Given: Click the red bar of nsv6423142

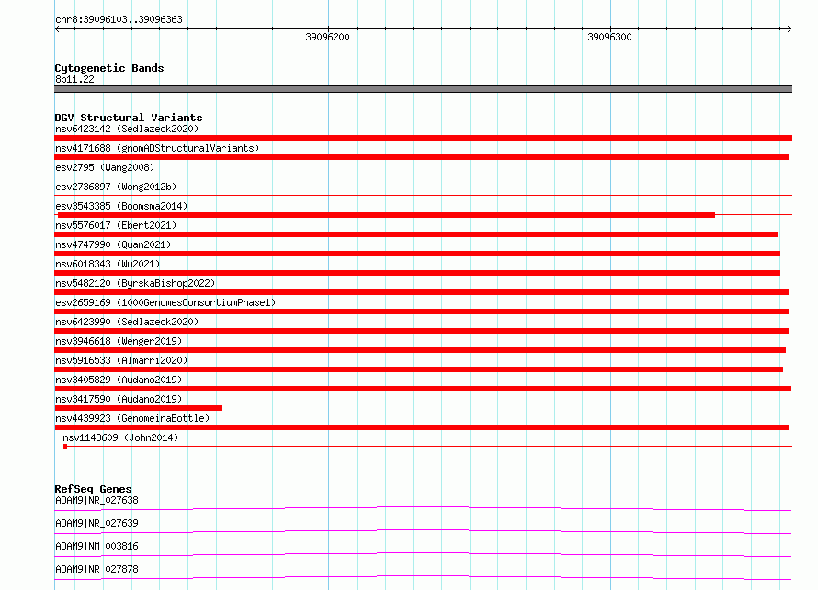Looking at the screenshot, I should [x=423, y=138].
